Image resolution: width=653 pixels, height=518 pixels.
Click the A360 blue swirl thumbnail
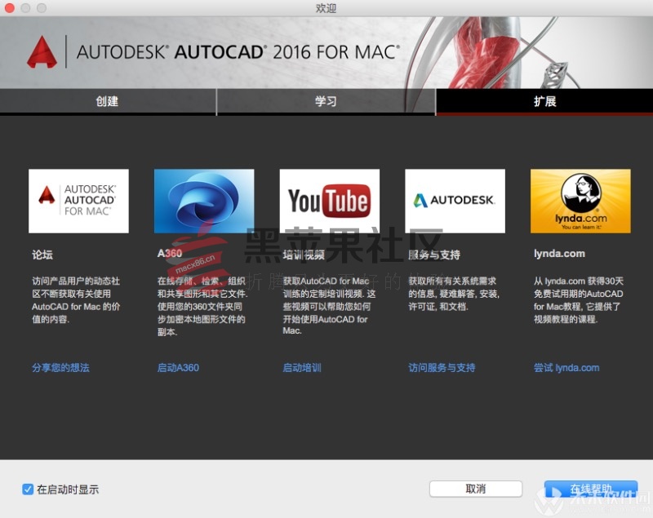204,201
